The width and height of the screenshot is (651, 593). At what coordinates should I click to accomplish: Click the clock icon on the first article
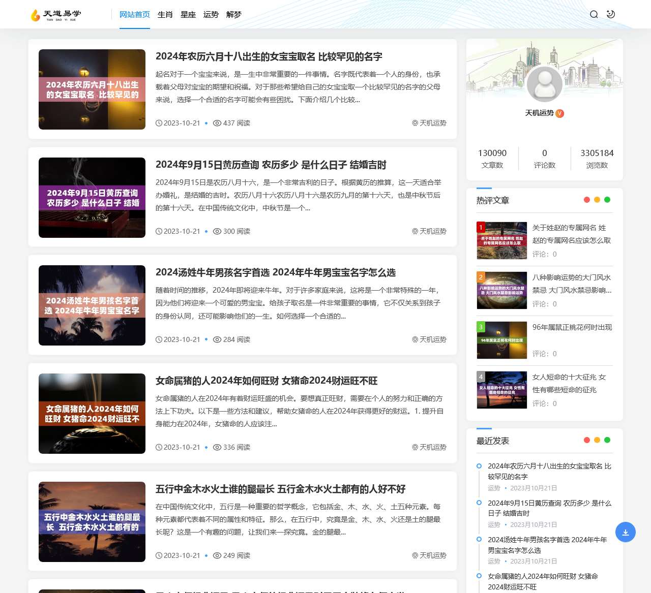point(159,123)
